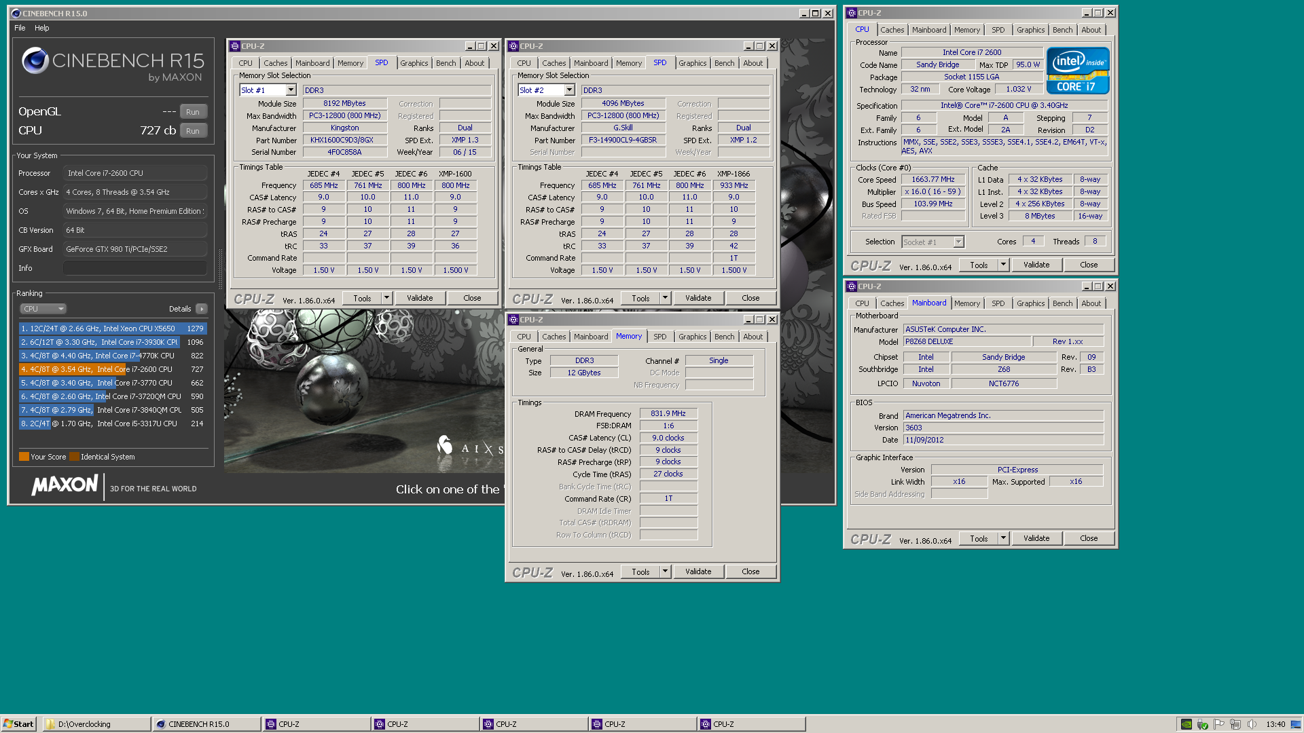Run the OpenGL benchmark

pos(193,112)
